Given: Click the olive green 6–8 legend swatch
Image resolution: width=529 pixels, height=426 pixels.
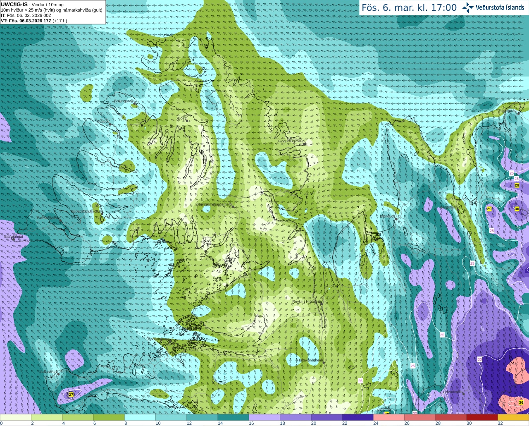Looking at the screenshot, I should tap(109, 417).
